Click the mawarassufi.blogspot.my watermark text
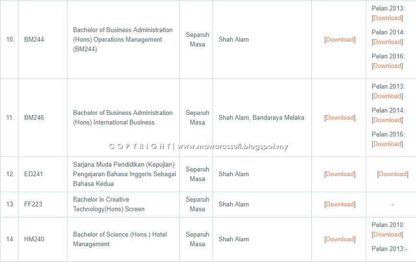The height and width of the screenshot is (262, 416). click(232, 146)
